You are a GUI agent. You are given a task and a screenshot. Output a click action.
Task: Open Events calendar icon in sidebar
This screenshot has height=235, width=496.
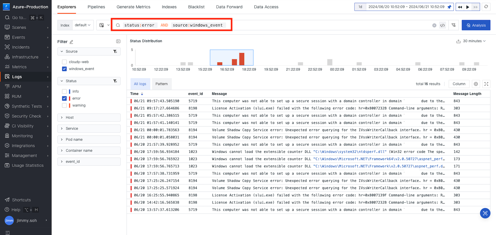click(x=7, y=37)
